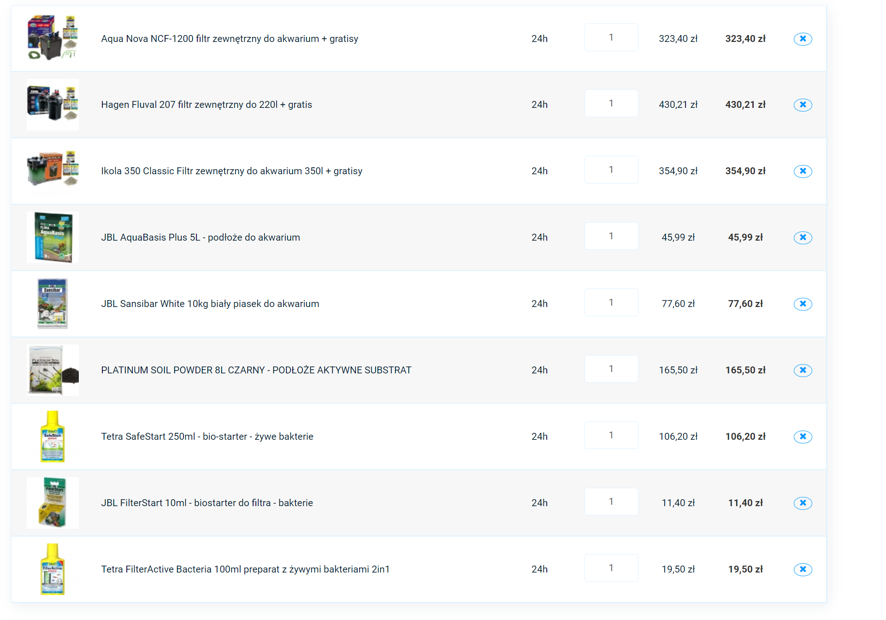
Task: Remove JBL AquaBasis Plus 5L from cart
Action: (x=803, y=237)
